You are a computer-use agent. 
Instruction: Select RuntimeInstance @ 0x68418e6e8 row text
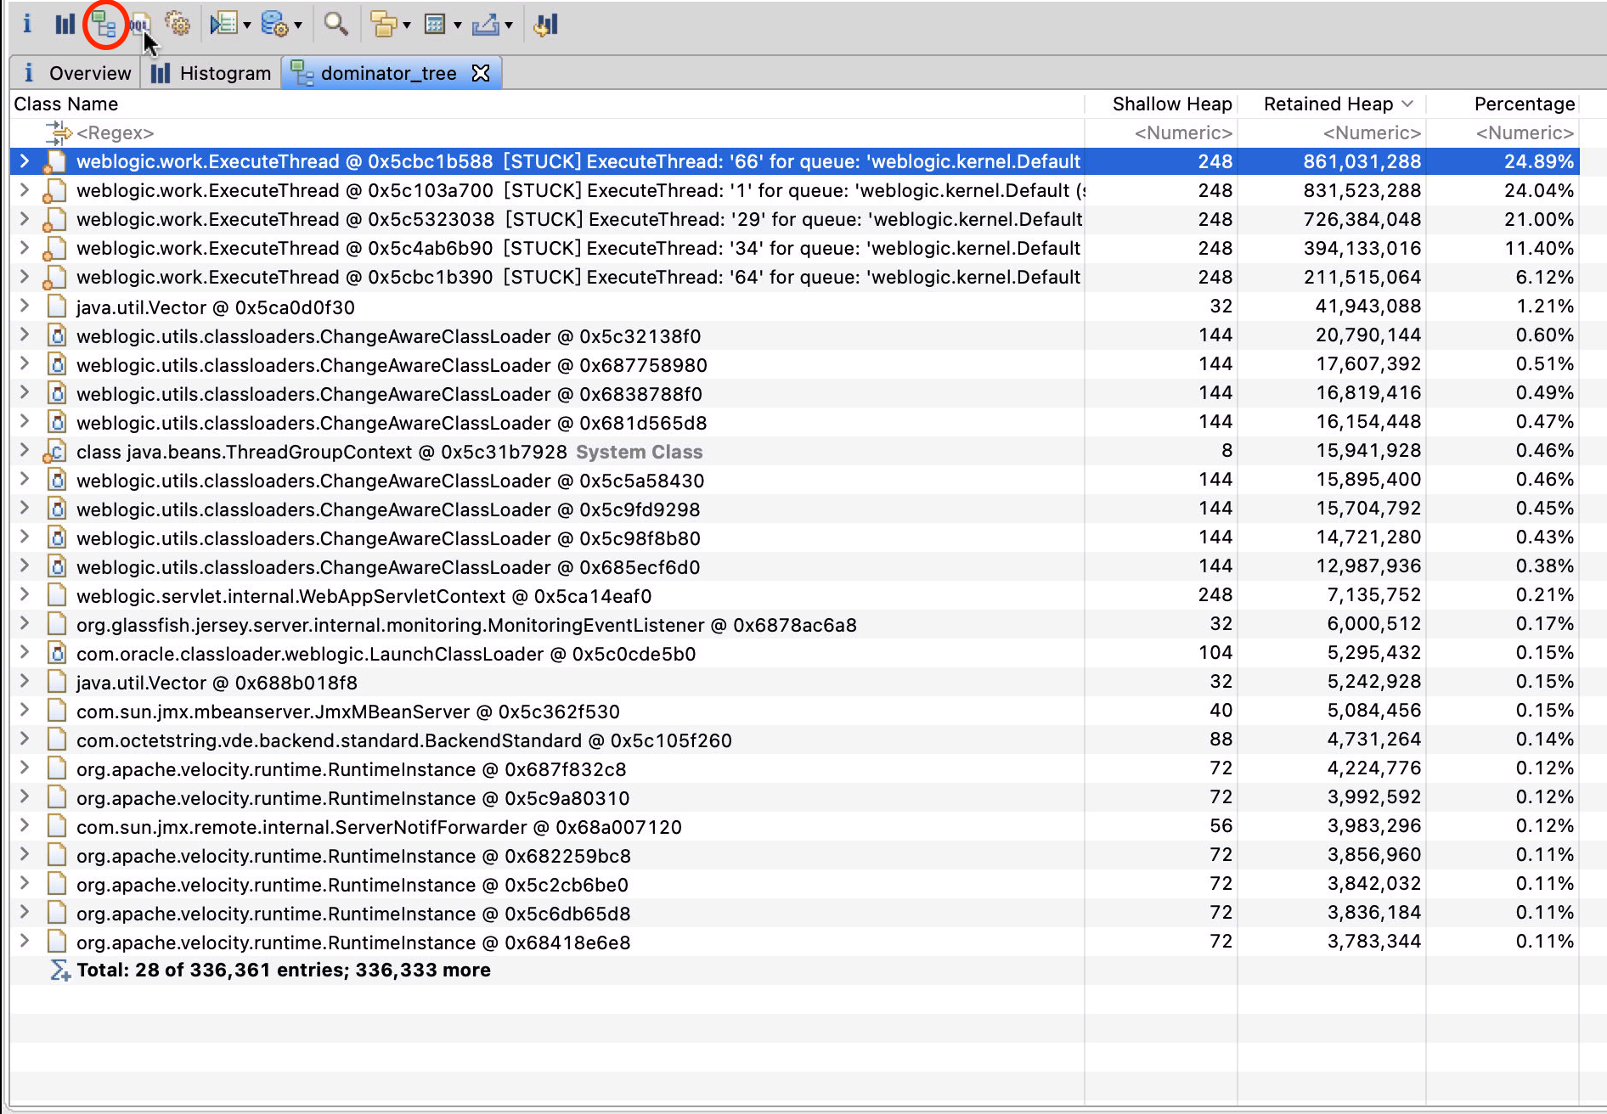[x=353, y=942]
